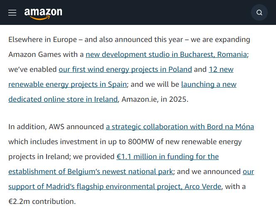Open the search magnifier button
The width and height of the screenshot is (276, 211).
point(259,12)
